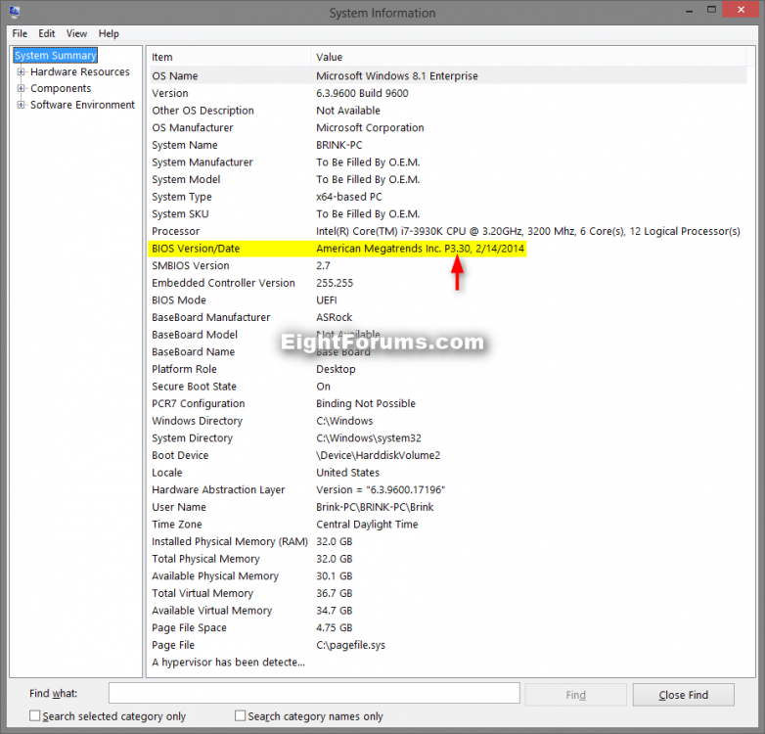765x734 pixels.
Task: Select the Time Zone row
Action: coord(447,525)
